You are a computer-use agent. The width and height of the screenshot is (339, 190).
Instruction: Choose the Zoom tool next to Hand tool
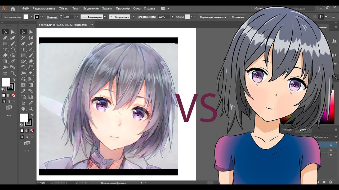coord(31,109)
